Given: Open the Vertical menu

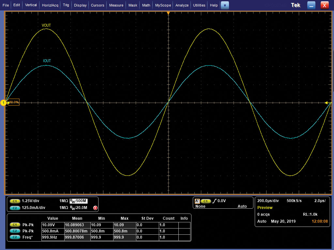Looking at the screenshot, I should point(31,5).
